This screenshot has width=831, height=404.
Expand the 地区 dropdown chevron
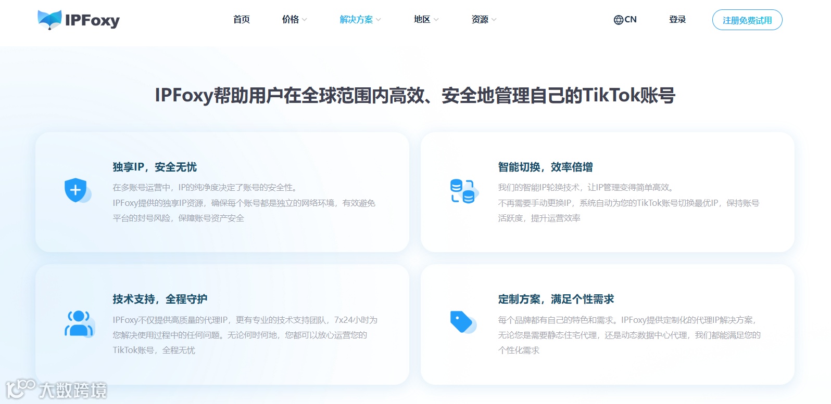[x=436, y=20]
